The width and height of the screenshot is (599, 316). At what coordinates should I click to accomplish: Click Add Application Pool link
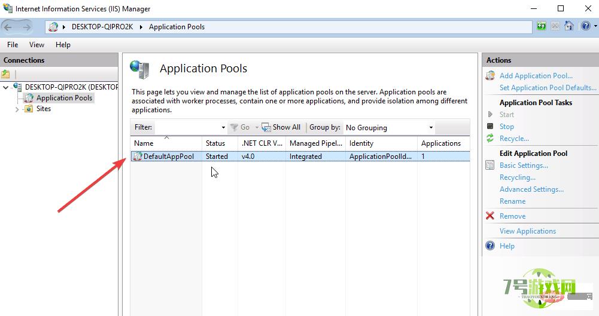click(x=536, y=76)
